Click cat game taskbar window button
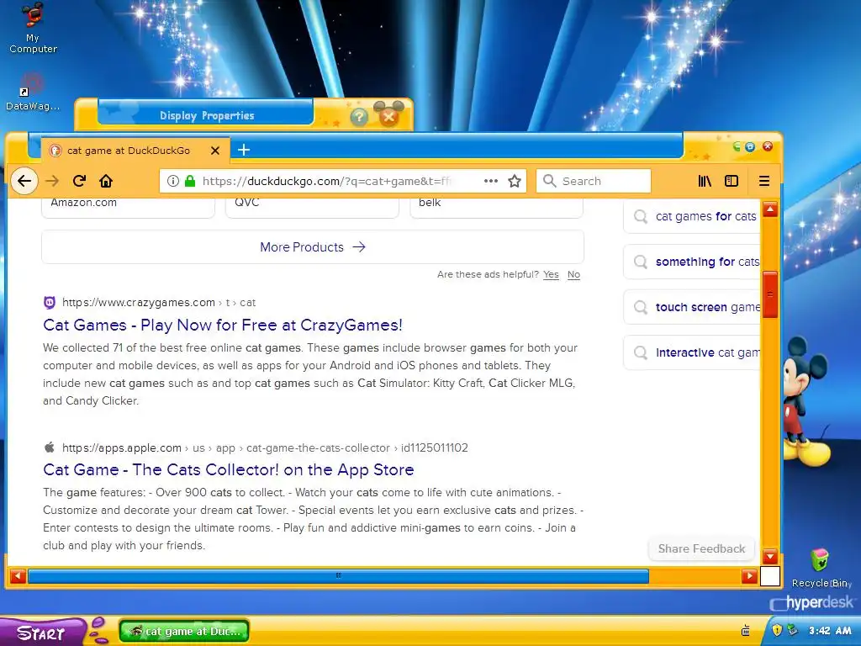Screen dimensions: 861x646 pos(184,631)
